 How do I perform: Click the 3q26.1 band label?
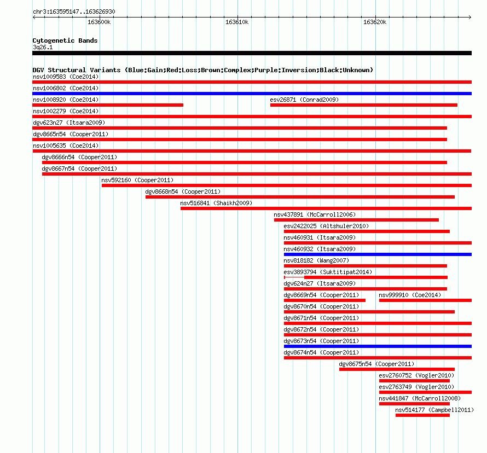pos(43,47)
